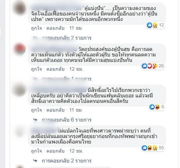Open the first commenter's blurred profile picture
180x168 pixels.
20,8
